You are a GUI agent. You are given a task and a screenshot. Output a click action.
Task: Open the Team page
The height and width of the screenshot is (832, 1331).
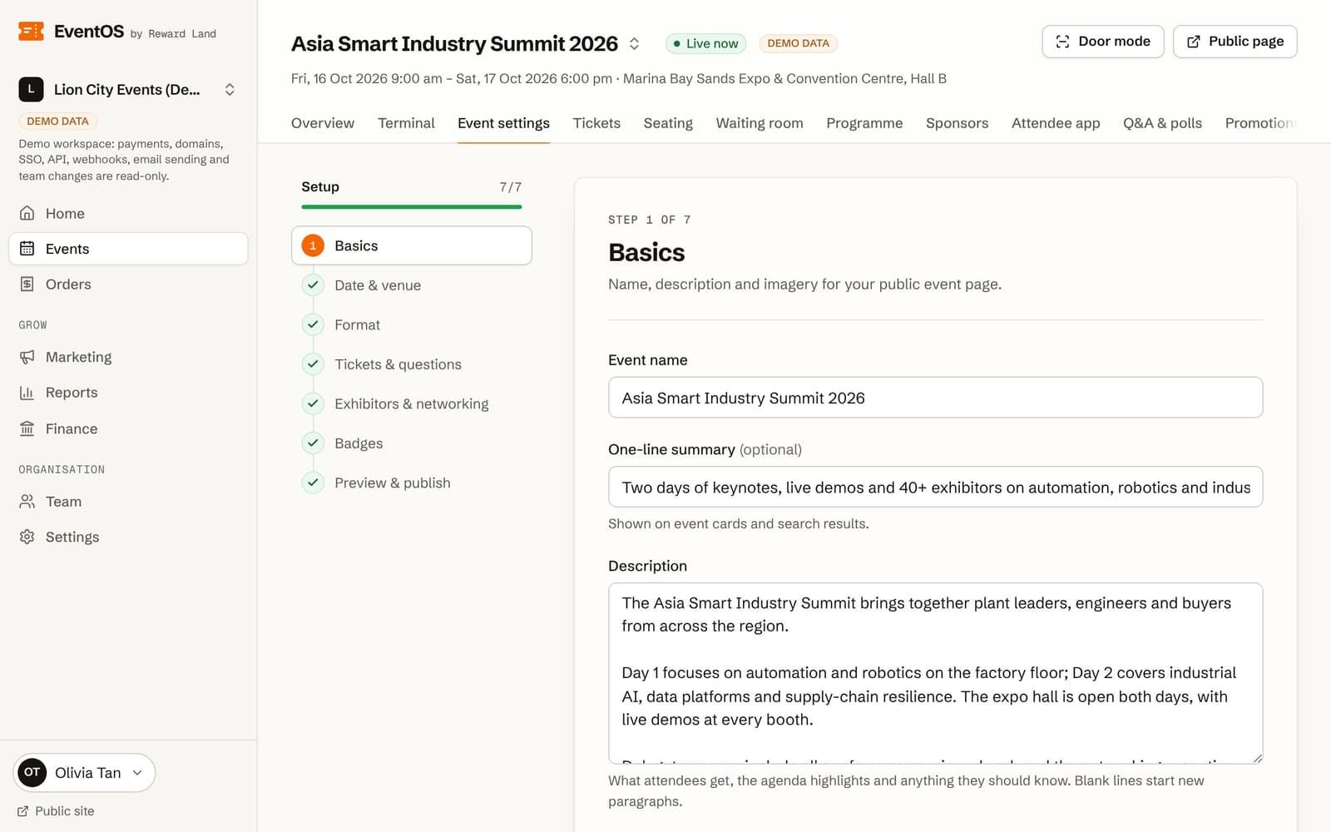[x=128, y=502]
